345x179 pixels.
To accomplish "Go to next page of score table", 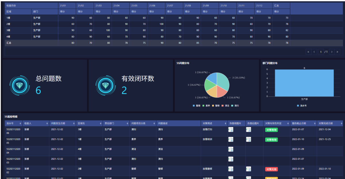I will click(332, 52).
